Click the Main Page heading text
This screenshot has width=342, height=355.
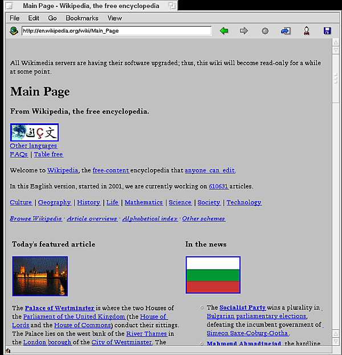pyautogui.click(x=40, y=92)
